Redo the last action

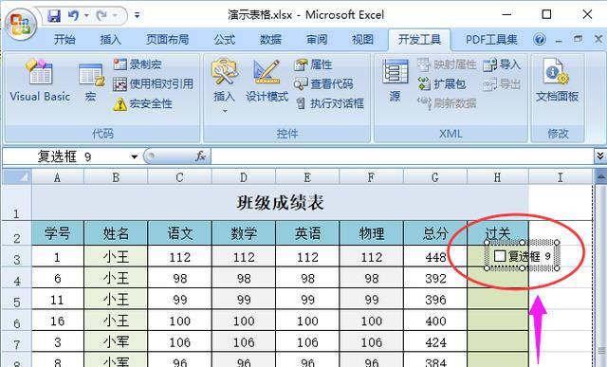[x=101, y=15]
